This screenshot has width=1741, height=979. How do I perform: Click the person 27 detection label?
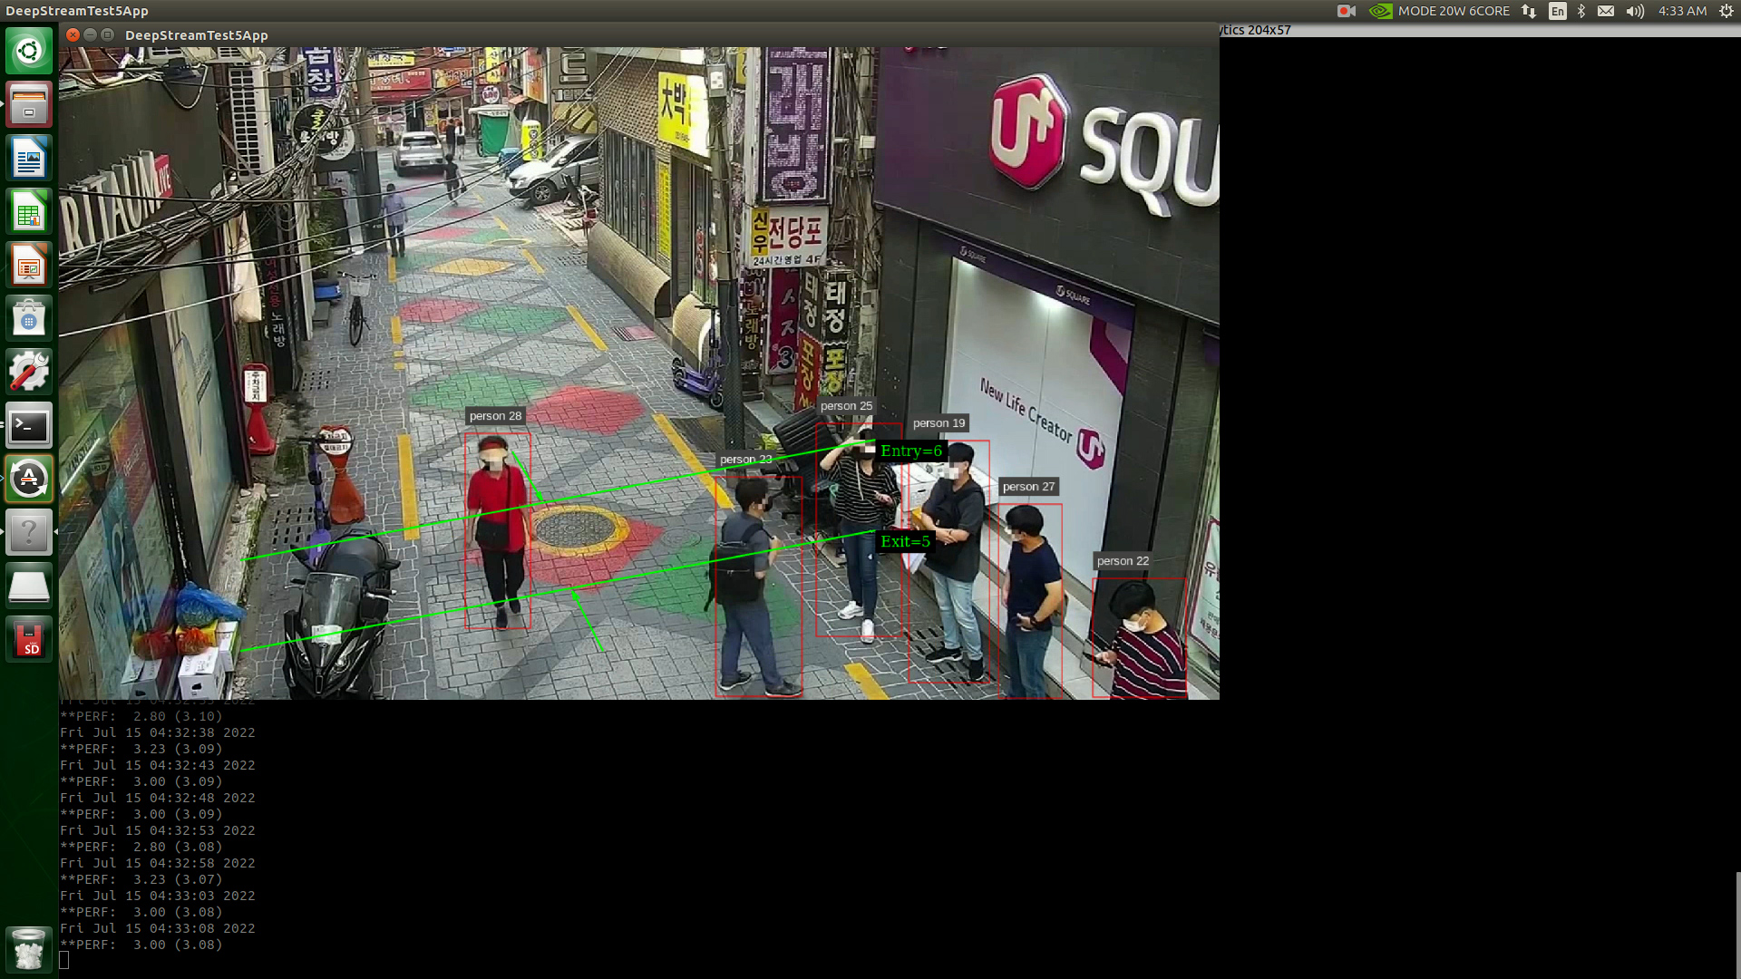pyautogui.click(x=1028, y=487)
